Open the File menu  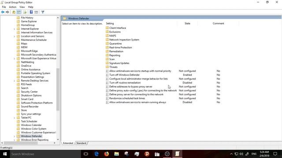(x=4, y=7)
